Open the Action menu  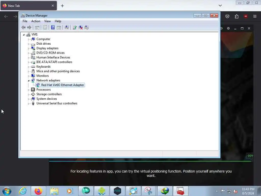click(x=36, y=21)
